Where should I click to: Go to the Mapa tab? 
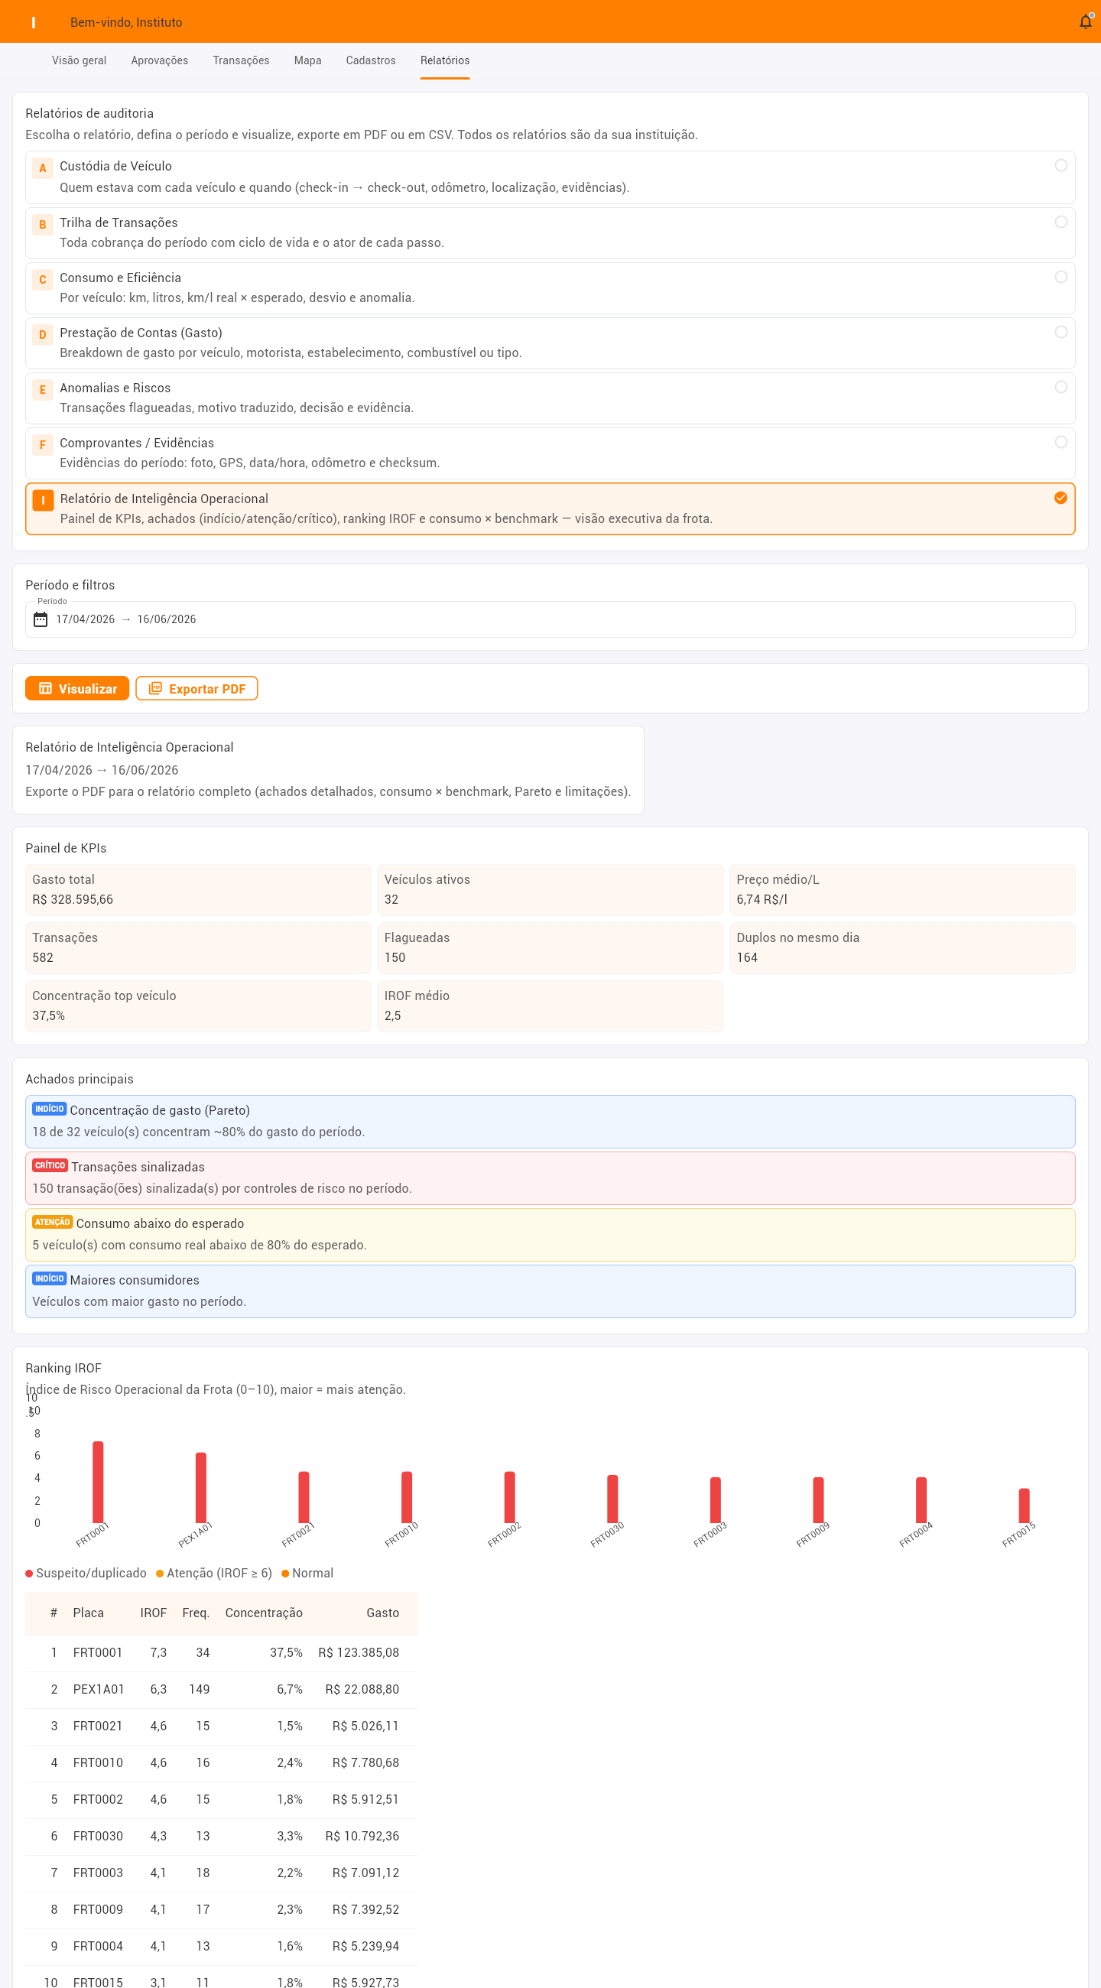point(307,60)
